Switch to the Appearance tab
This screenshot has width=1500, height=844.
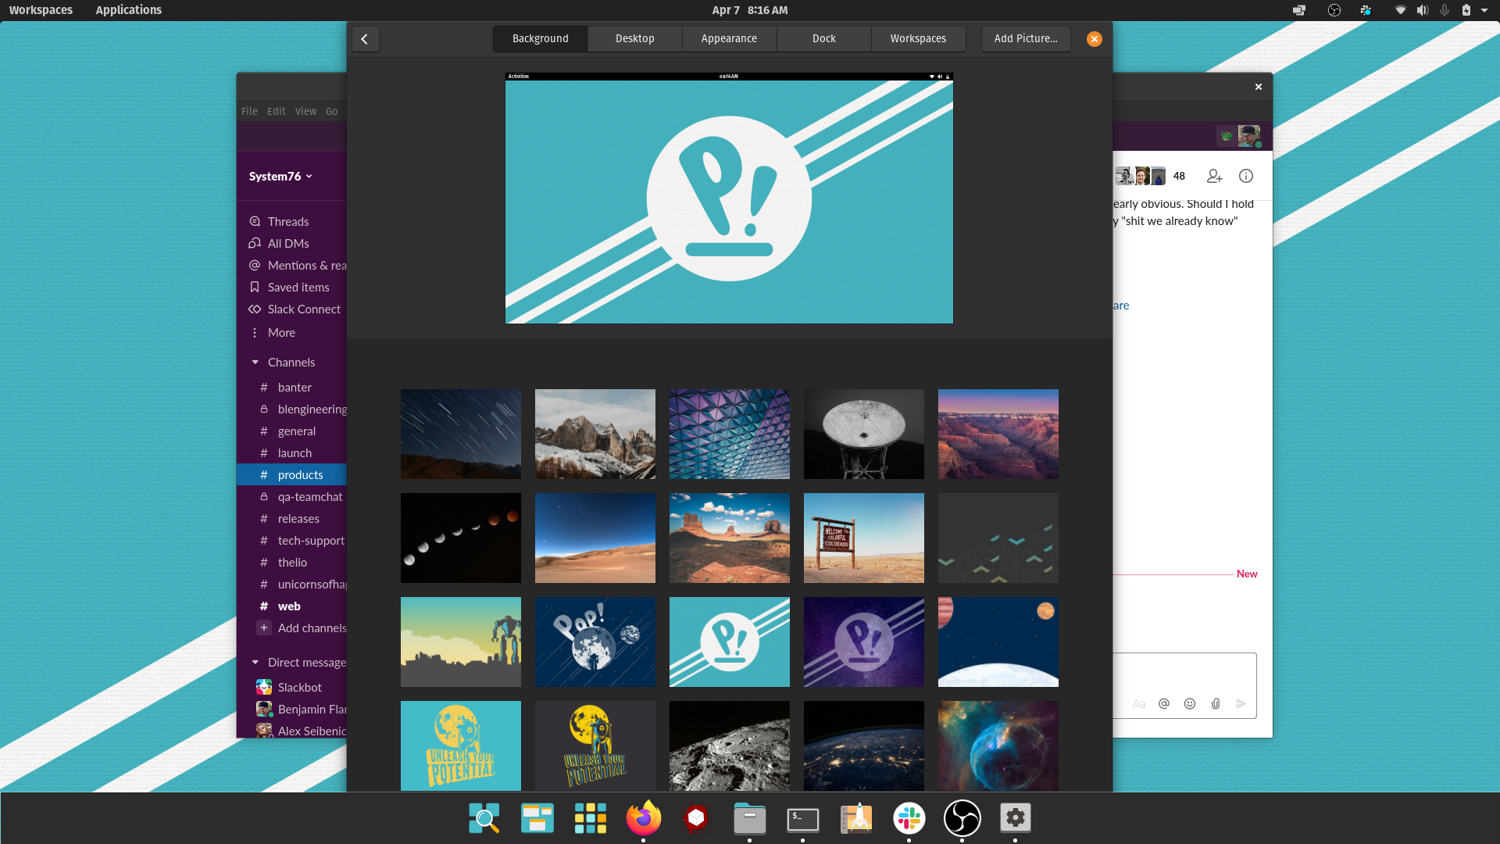(x=729, y=38)
